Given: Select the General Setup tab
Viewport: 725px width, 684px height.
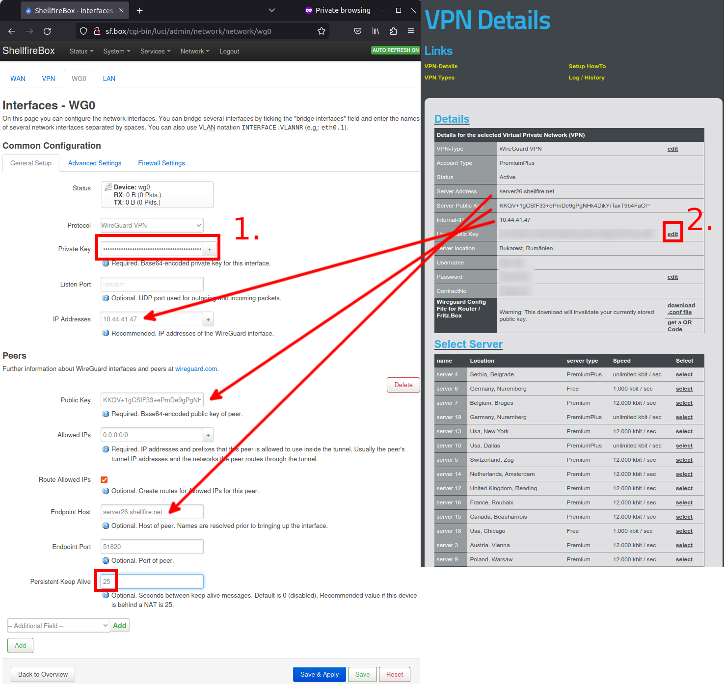Looking at the screenshot, I should (x=31, y=163).
